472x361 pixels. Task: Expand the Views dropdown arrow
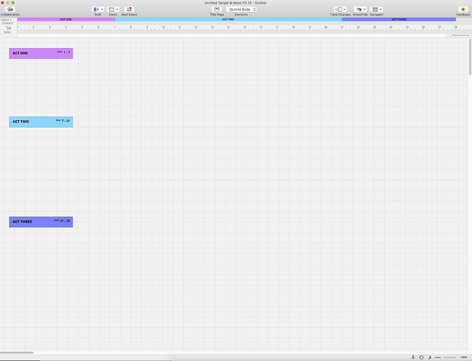(117, 10)
